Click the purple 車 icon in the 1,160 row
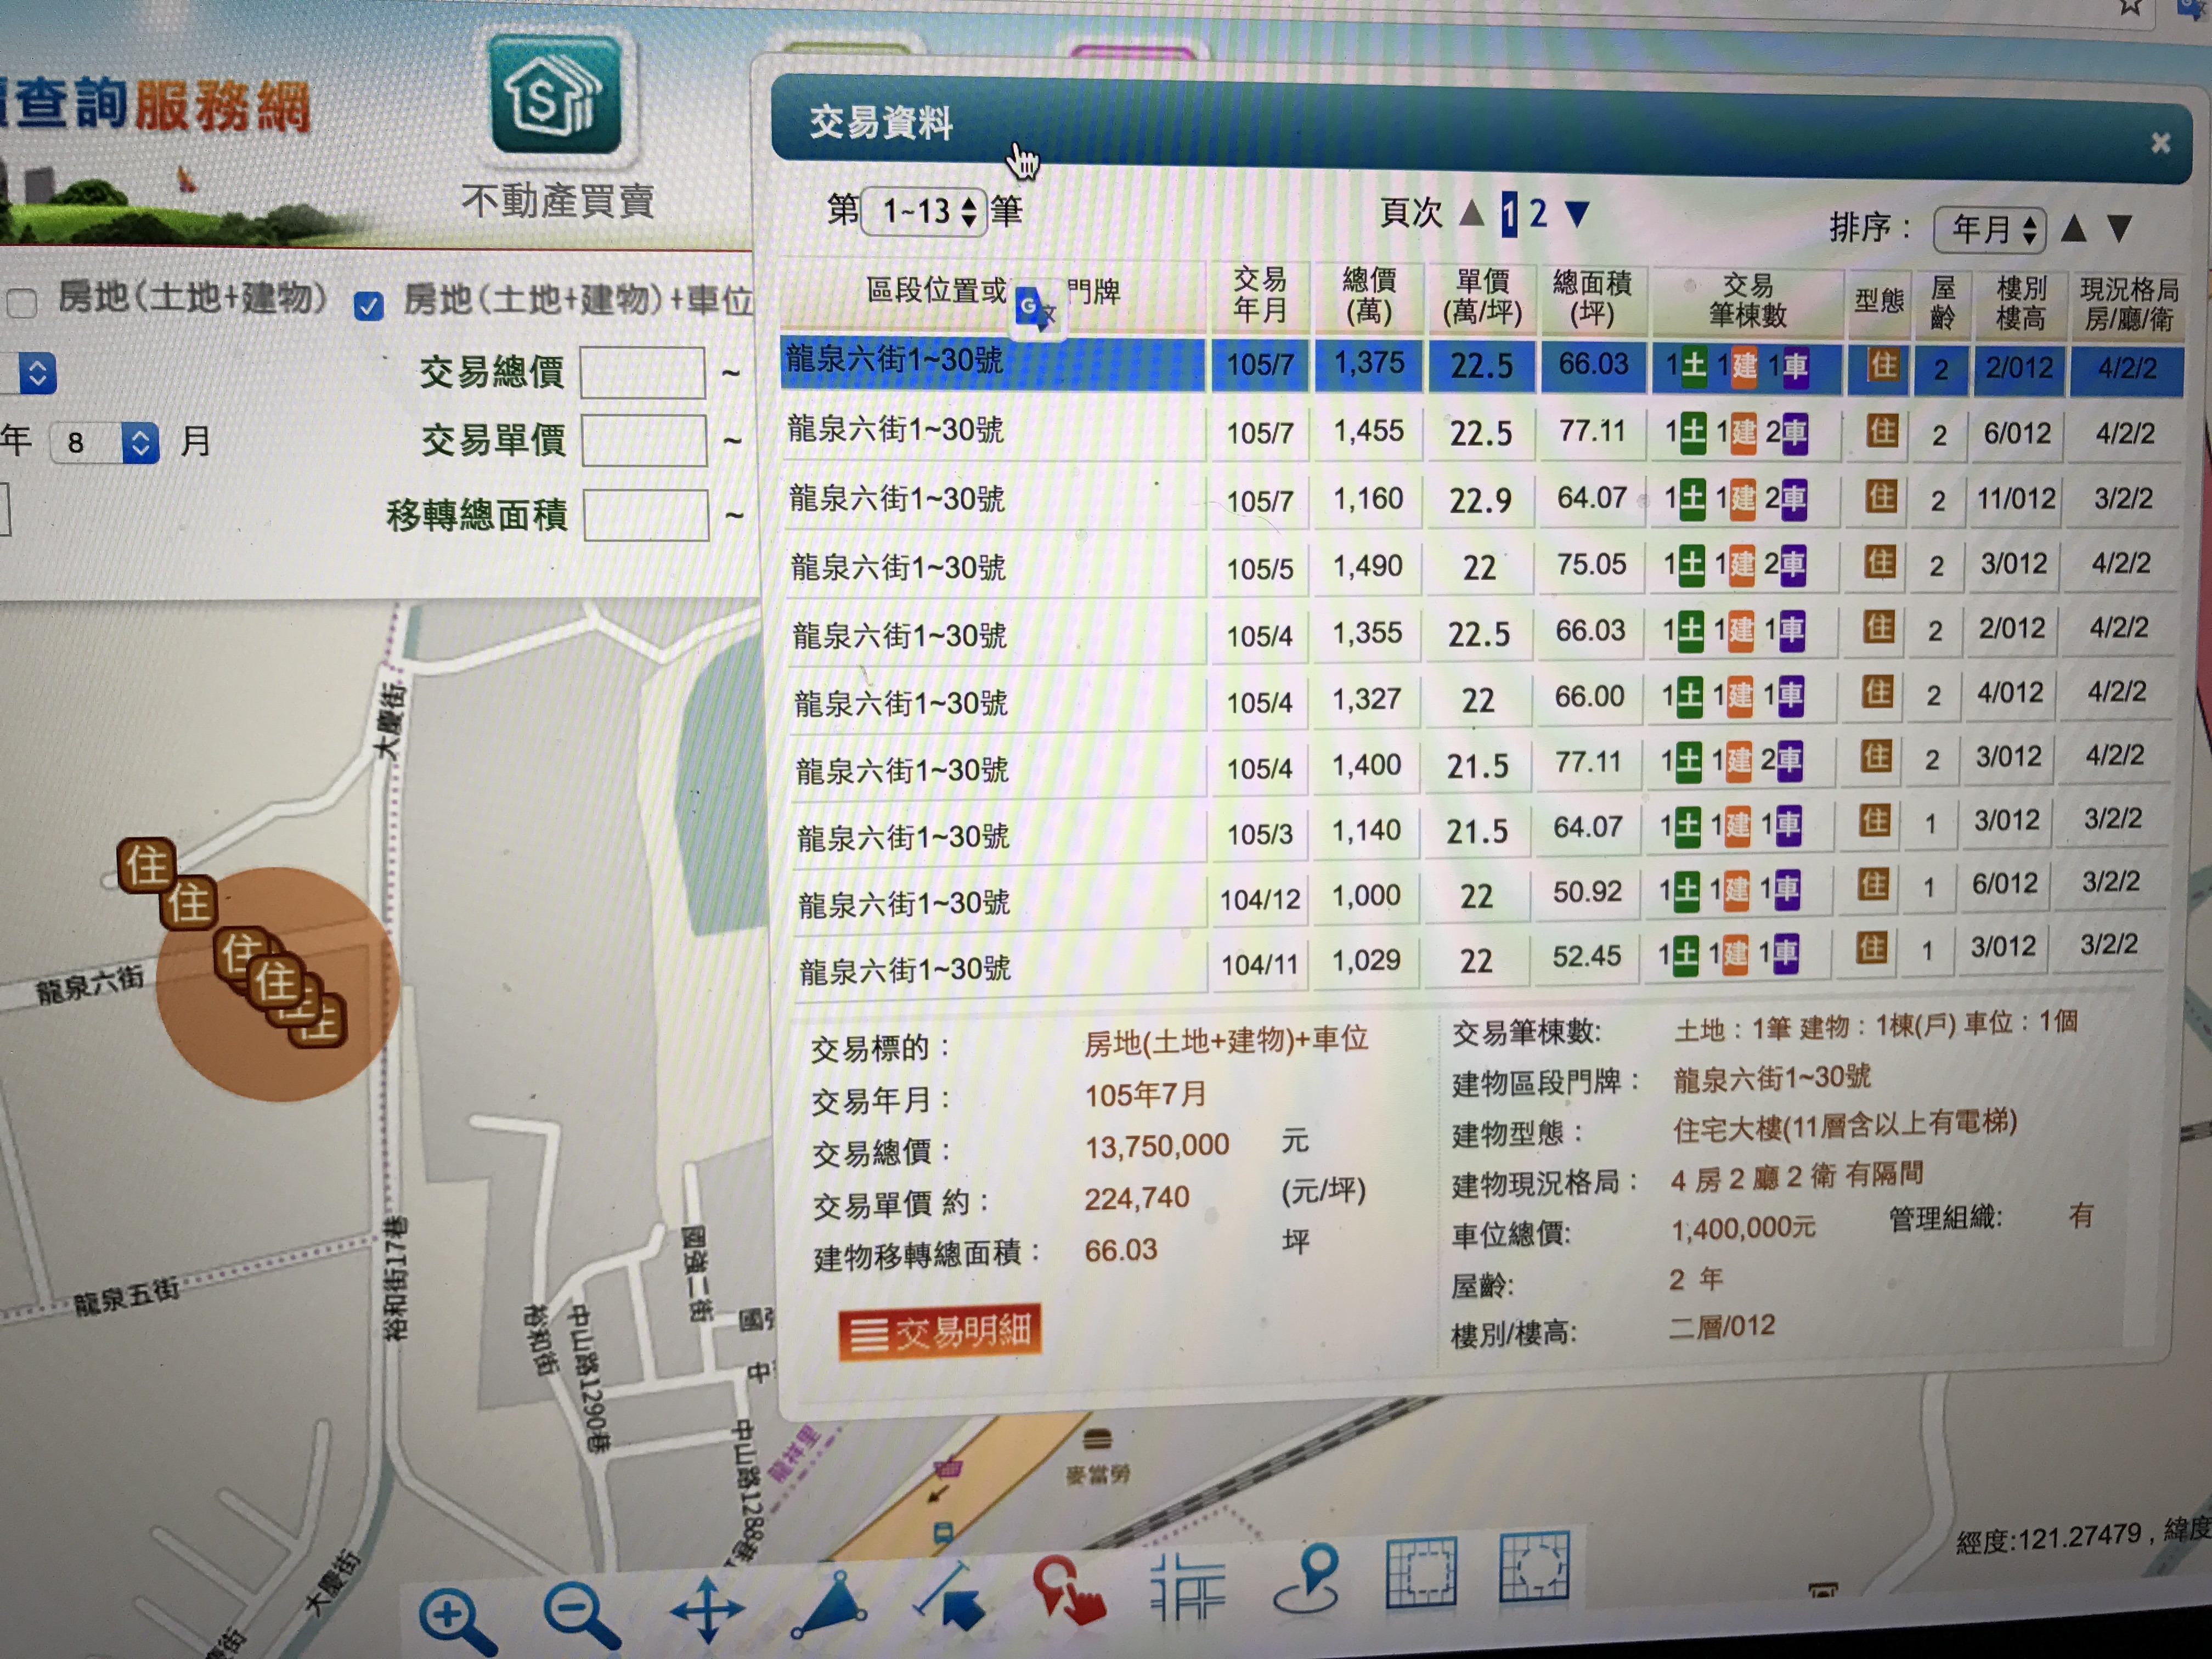 click(1793, 499)
